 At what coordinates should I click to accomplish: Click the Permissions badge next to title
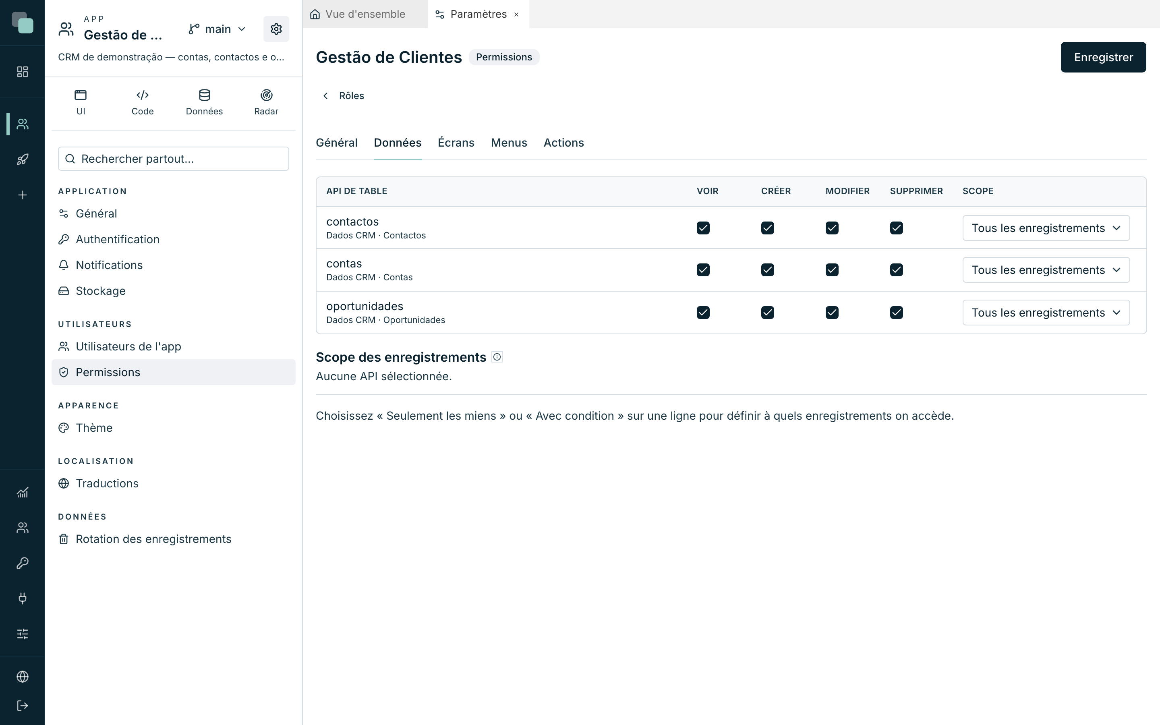(x=504, y=57)
